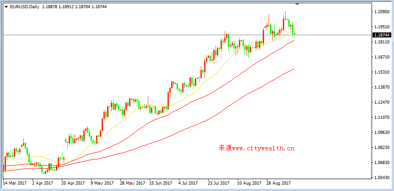Click the 1.12470 price scale label
The image size is (394, 191).
click(382, 102)
